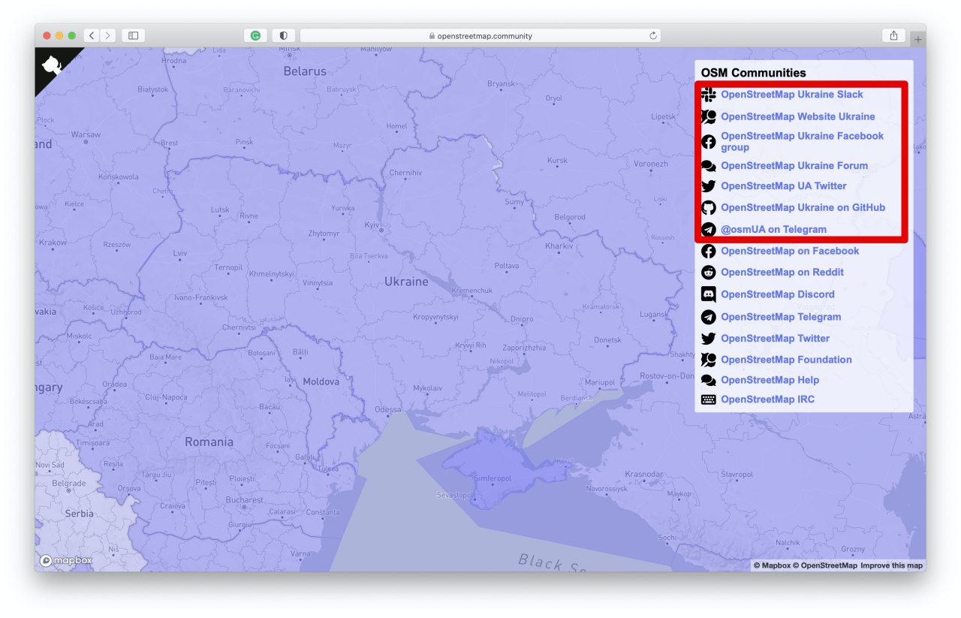The image size is (961, 618).
Task: Click the Discord icon beside OpenStreetMap Discord
Action: pos(708,294)
